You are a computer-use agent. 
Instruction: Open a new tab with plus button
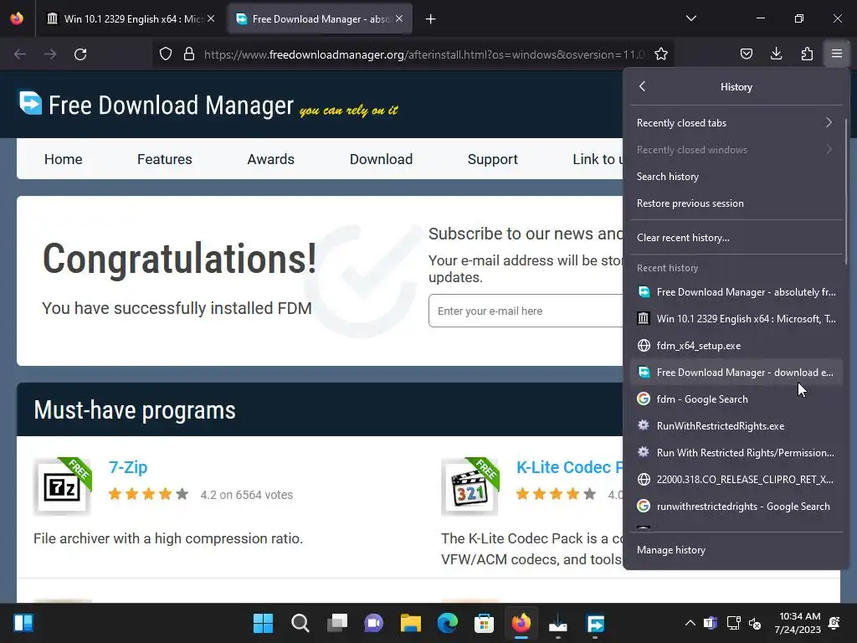(x=431, y=19)
